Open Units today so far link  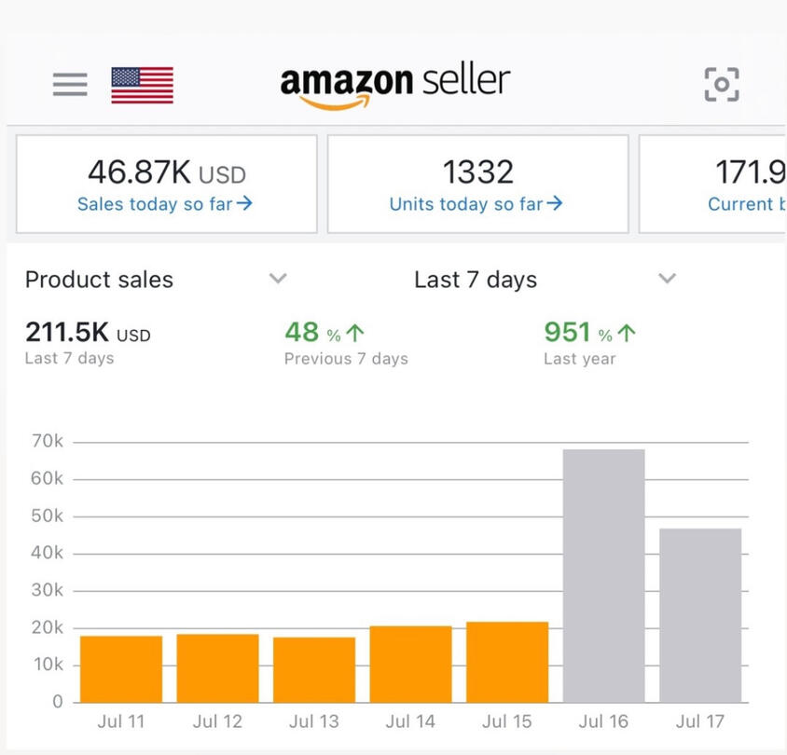point(476,204)
